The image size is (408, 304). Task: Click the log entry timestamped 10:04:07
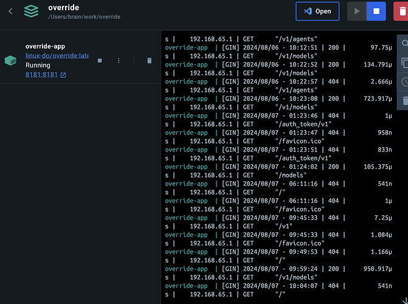click(278, 286)
